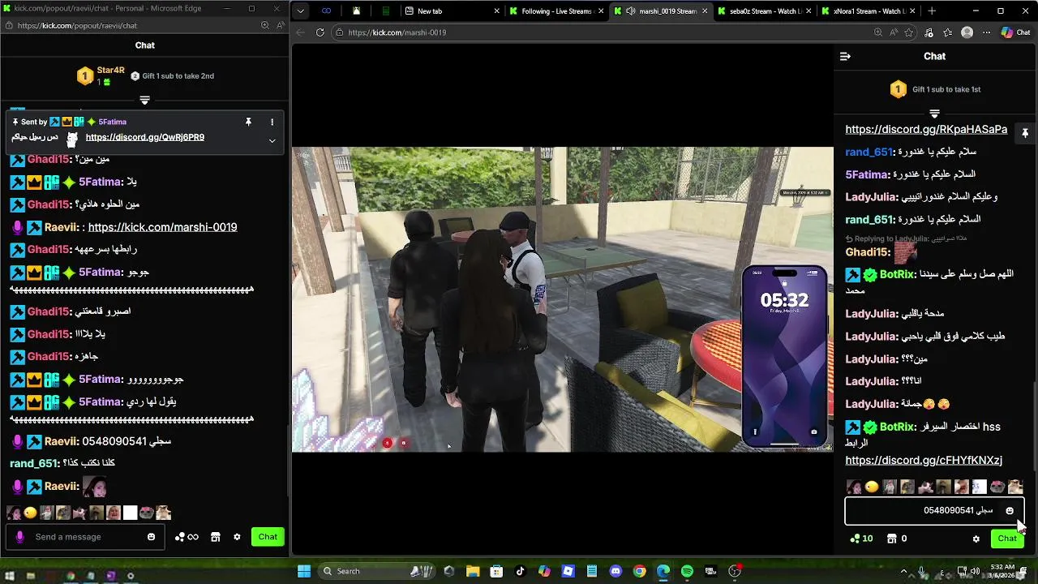Click channel points balance showing 10
This screenshot has width=1038, height=584.
[861, 539]
